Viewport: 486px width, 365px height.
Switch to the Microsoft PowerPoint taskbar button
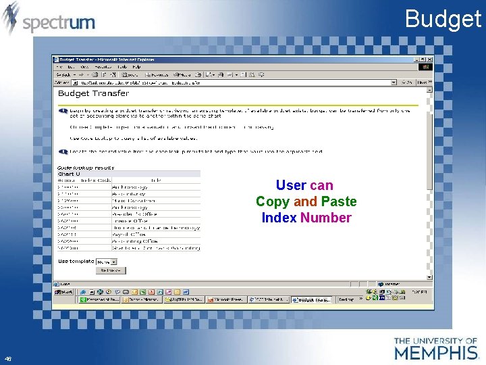[x=226, y=300]
